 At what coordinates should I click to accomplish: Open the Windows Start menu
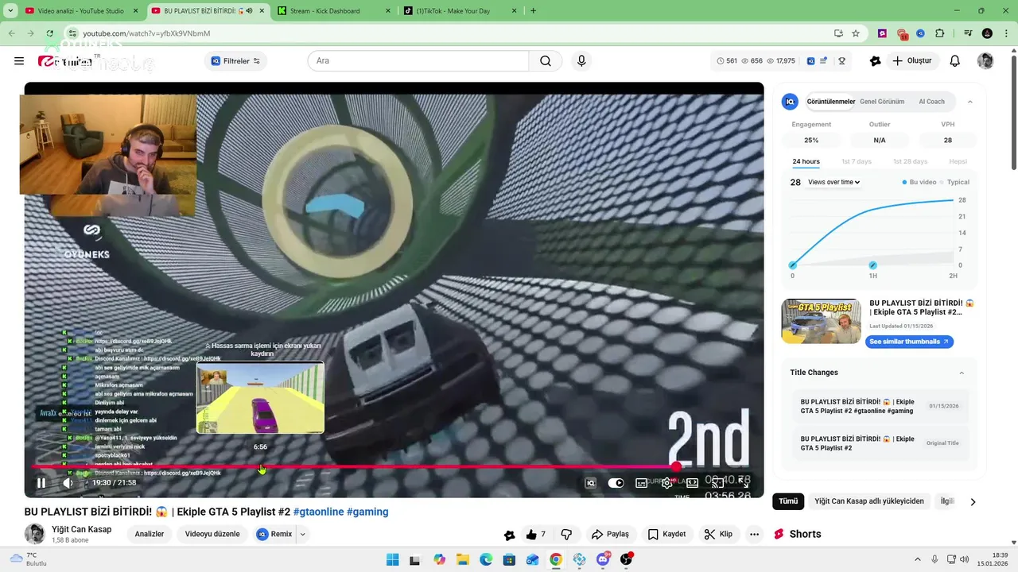tap(392, 559)
